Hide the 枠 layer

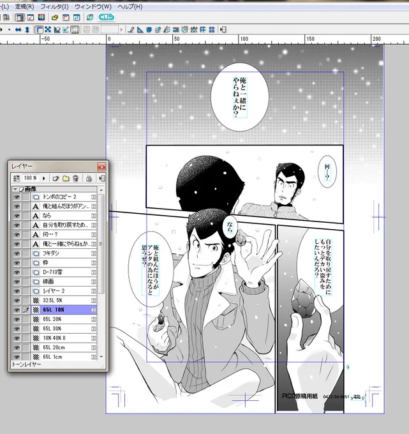17,263
